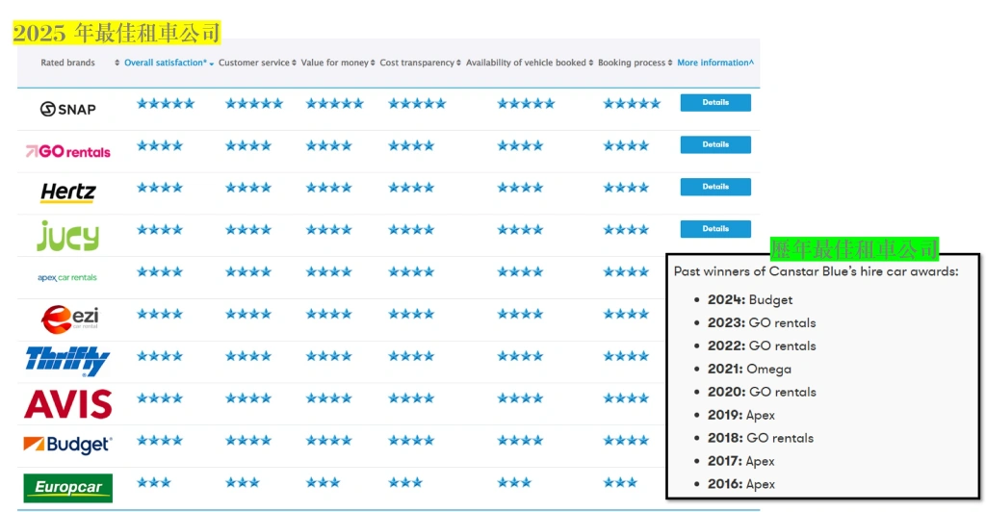This screenshot has width=986, height=512.
Task: Click the '2017: Apex' entry
Action: pos(740,461)
